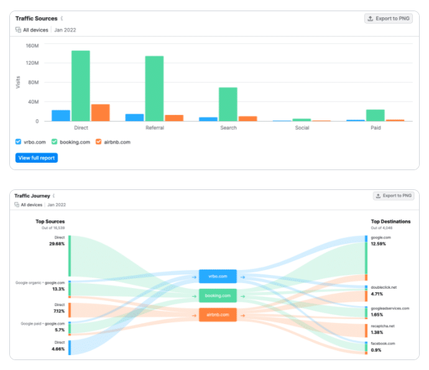Click the blue arrow leaving vrbo.com
Image resolution: width=429 pixels, height=370 pixels.
pos(242,277)
